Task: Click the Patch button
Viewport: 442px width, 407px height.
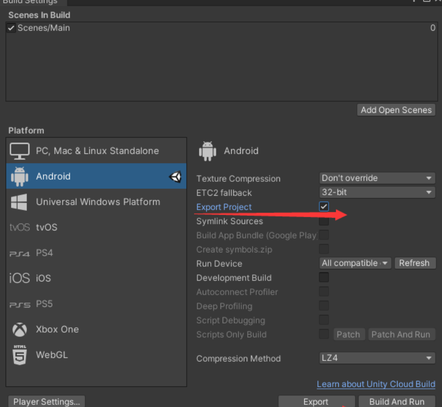Action: pyautogui.click(x=349, y=334)
